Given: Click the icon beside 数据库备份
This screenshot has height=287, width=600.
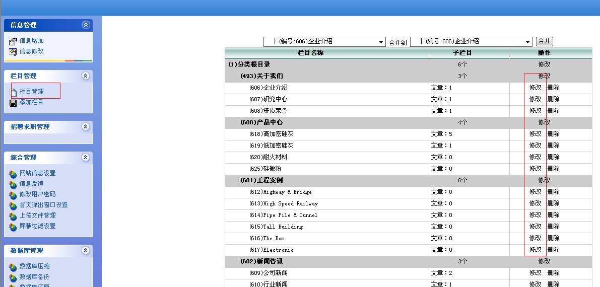Looking at the screenshot, I should coord(13,277).
